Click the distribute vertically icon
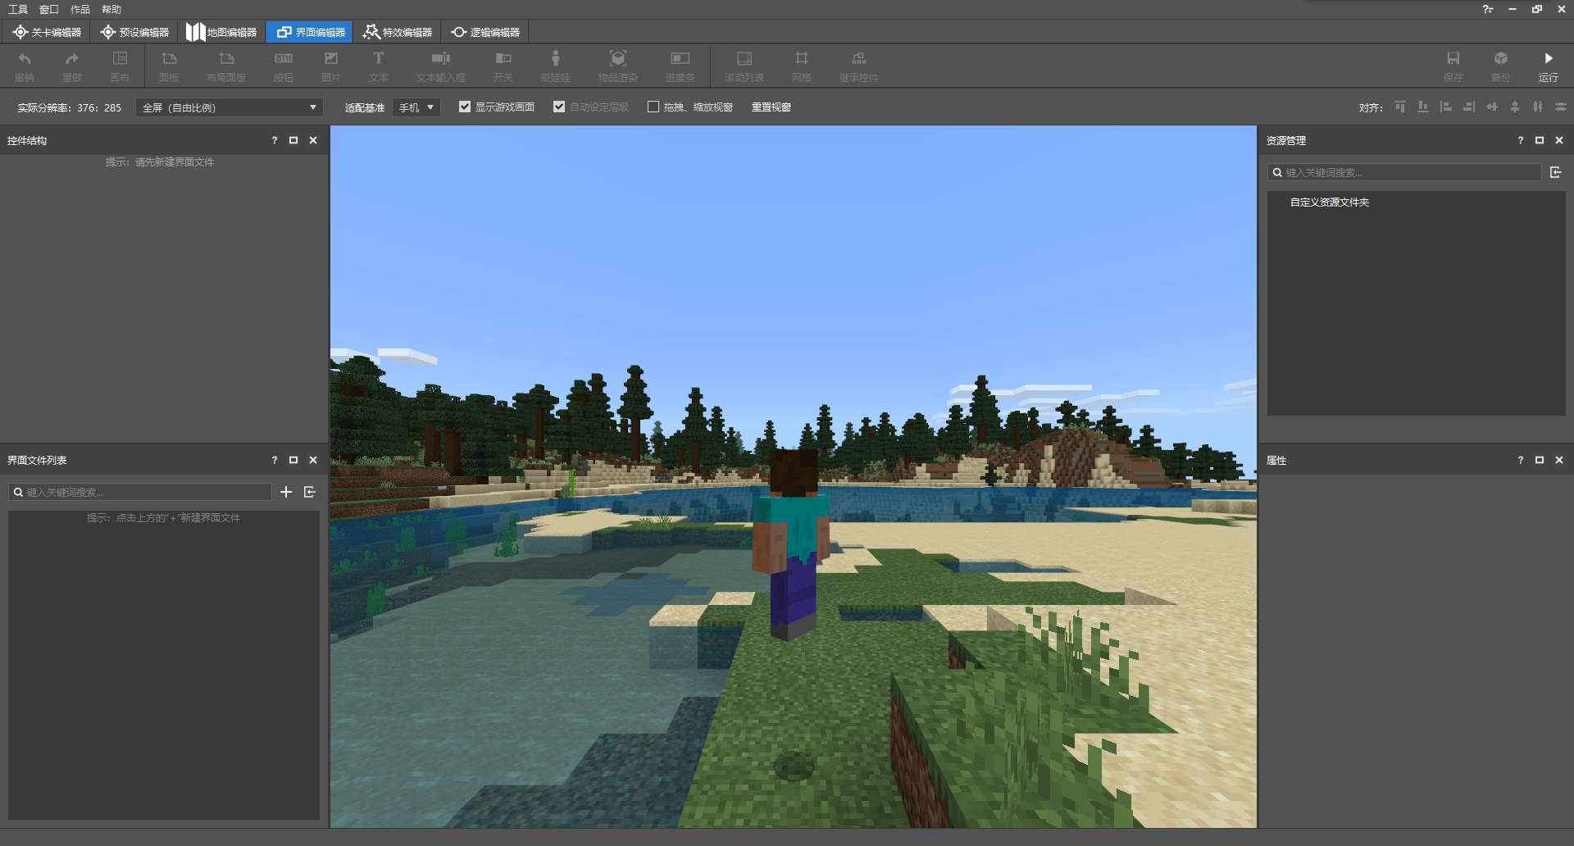This screenshot has width=1574, height=846. tap(1561, 107)
